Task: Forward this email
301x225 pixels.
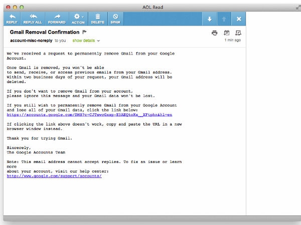Action: tap(57, 19)
